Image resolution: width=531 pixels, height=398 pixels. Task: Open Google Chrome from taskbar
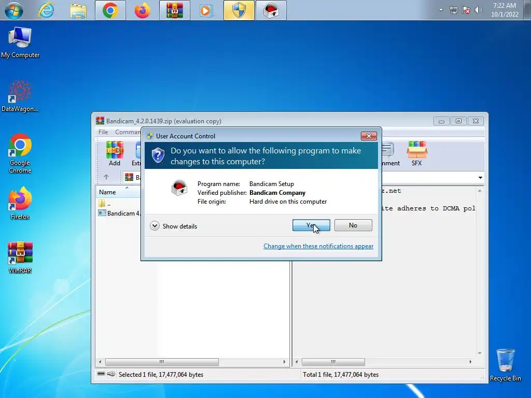click(110, 10)
